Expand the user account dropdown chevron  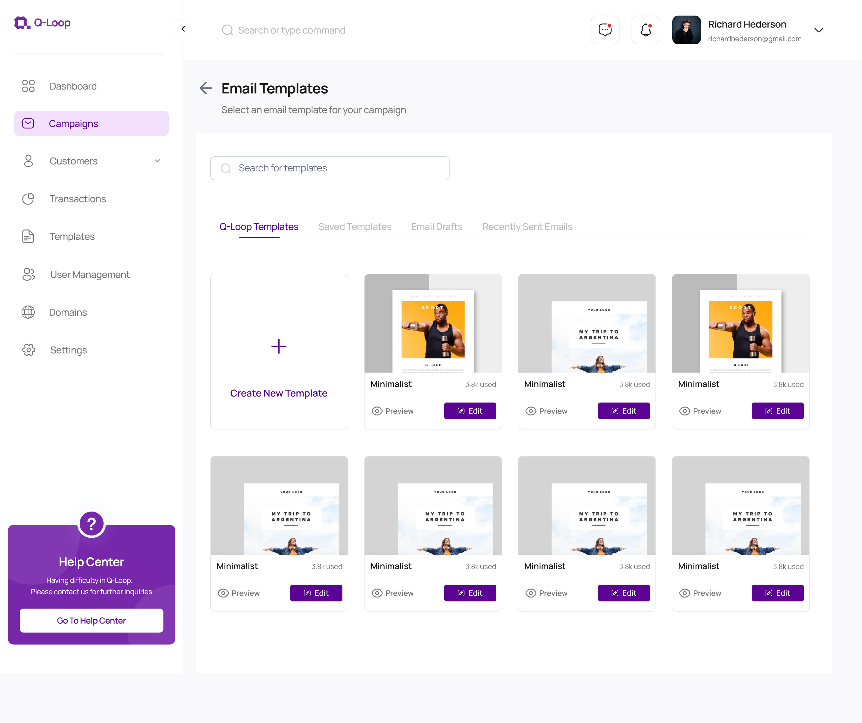tap(819, 30)
